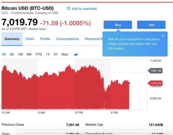Select the 1M chart range
173x135 pixels.
click(20, 54)
